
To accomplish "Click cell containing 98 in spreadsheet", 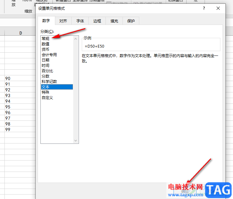I will pos(20,124).
